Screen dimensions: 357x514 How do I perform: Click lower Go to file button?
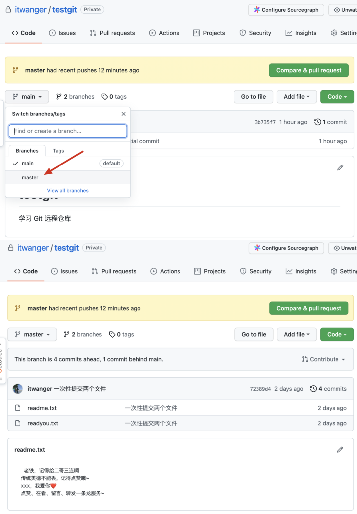click(x=254, y=334)
